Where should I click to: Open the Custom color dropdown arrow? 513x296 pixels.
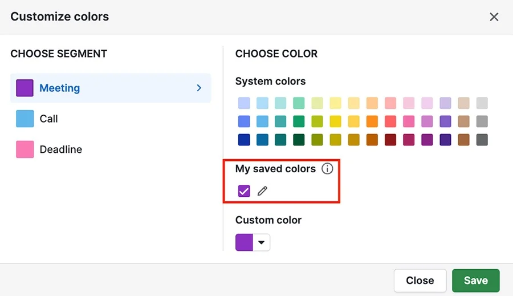[261, 242]
